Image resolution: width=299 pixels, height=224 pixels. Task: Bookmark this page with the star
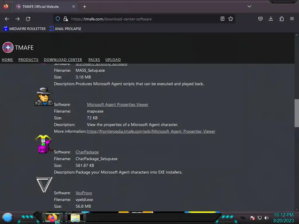click(x=231, y=19)
